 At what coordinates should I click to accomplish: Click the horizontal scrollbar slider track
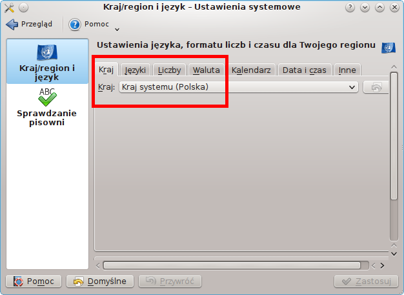232,265
